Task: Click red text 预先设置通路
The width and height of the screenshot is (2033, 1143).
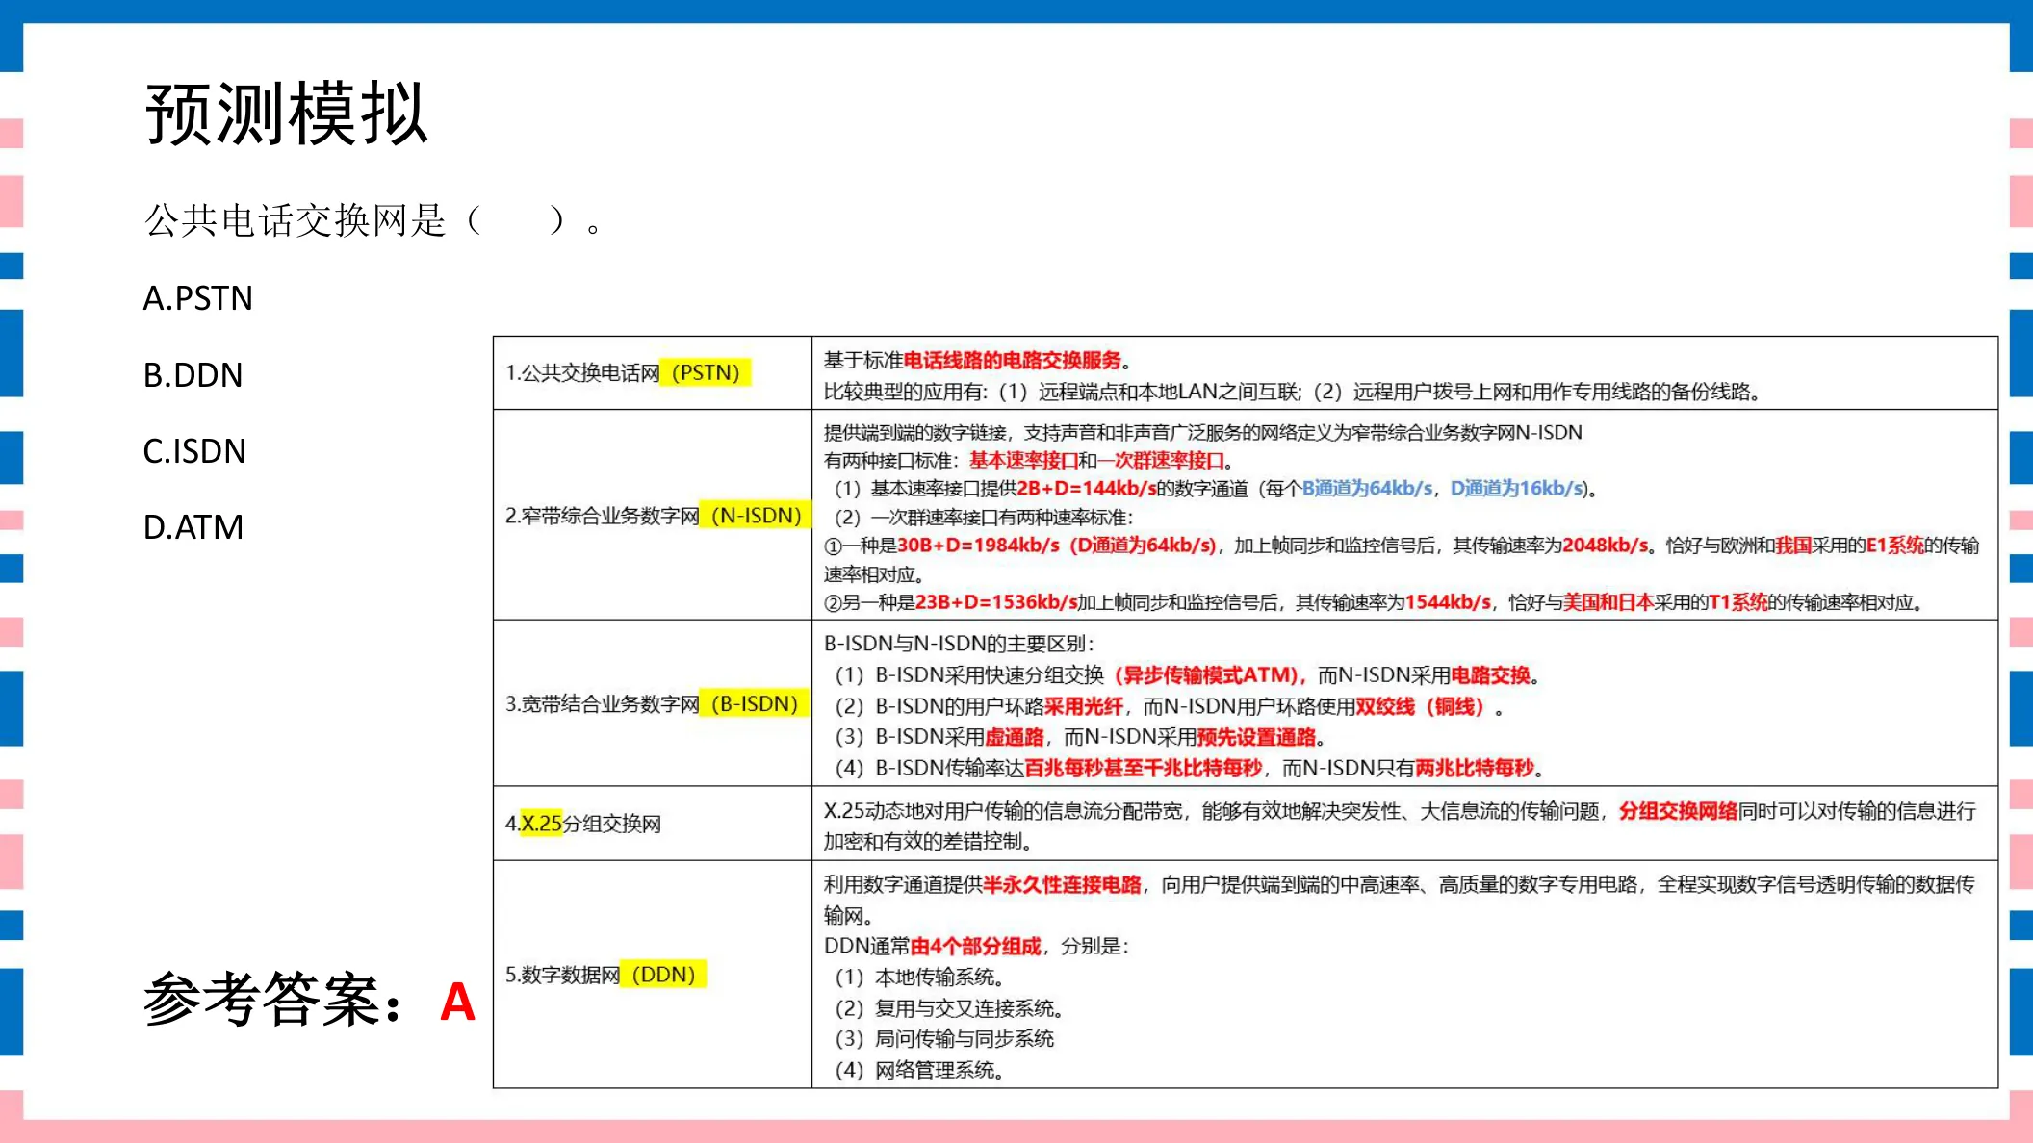Action: (1256, 737)
